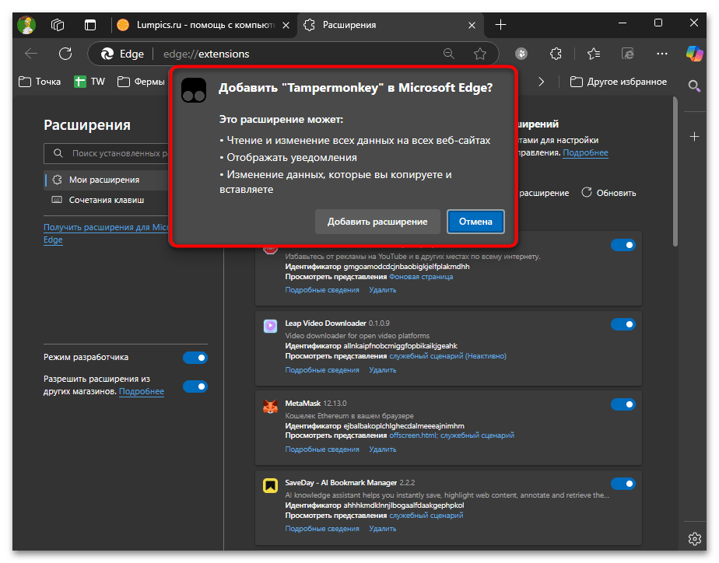
Task: Click the MetaMask fox icon
Action: (270, 406)
